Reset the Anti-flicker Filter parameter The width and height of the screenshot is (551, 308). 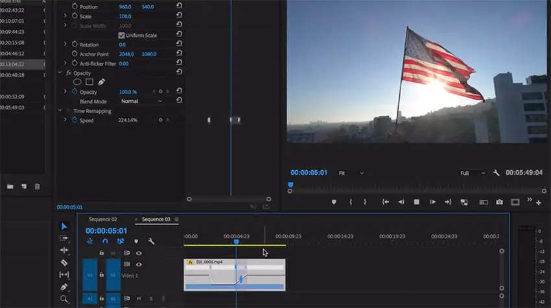click(x=179, y=63)
